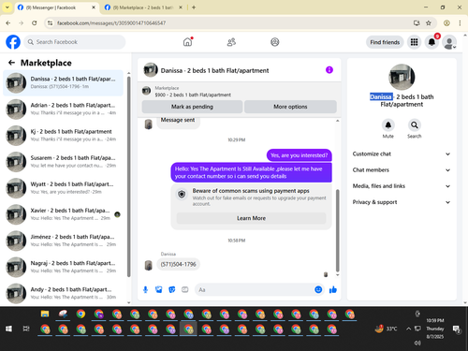
Task: Click Find friends button
Action: (385, 42)
